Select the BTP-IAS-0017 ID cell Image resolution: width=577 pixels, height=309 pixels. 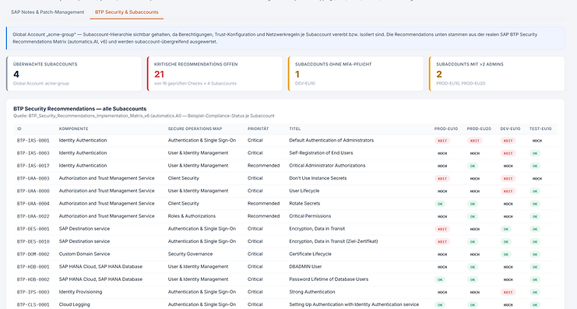pyautogui.click(x=33, y=166)
